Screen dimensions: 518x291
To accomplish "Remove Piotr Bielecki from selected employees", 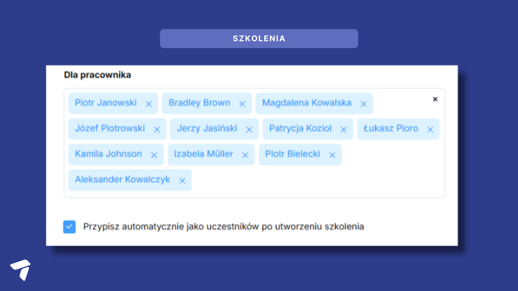I will 332,155.
